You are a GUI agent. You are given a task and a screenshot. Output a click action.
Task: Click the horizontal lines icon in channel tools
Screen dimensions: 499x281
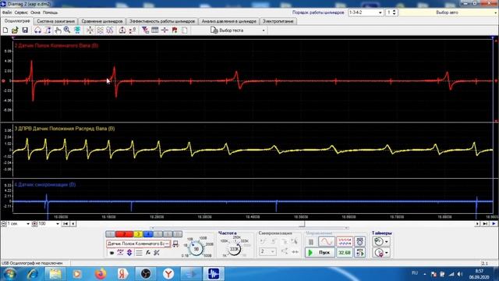tap(139, 253)
